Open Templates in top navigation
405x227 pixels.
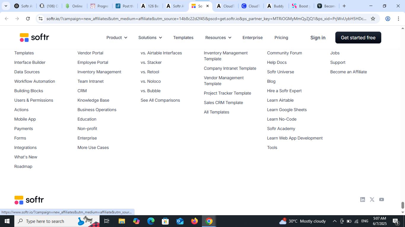183,38
